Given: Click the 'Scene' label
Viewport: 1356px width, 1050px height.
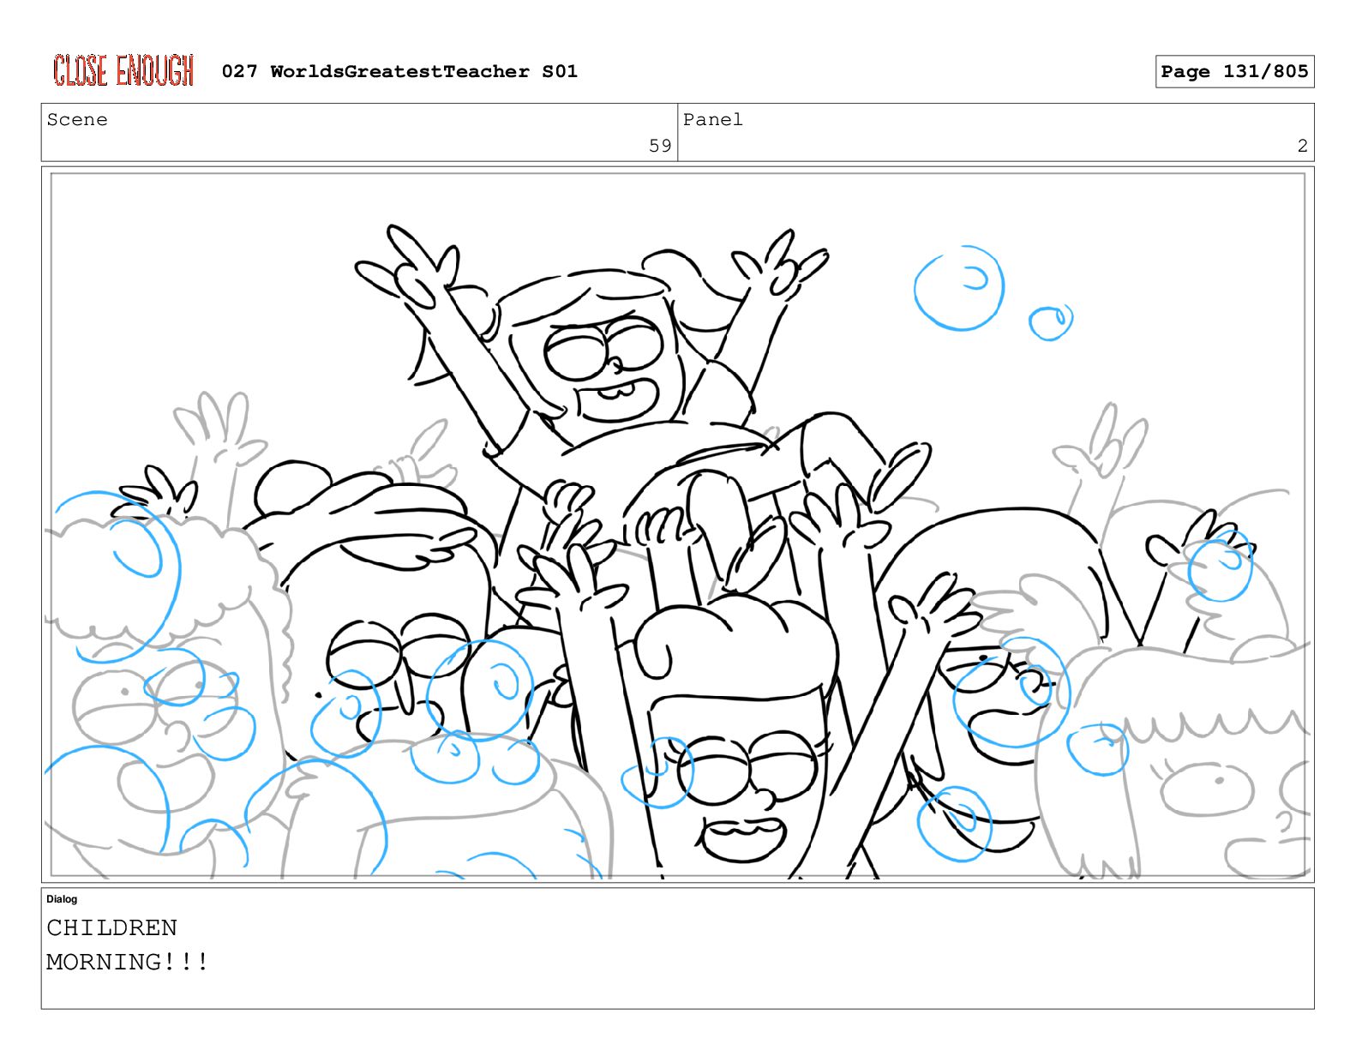Looking at the screenshot, I should tap(77, 120).
